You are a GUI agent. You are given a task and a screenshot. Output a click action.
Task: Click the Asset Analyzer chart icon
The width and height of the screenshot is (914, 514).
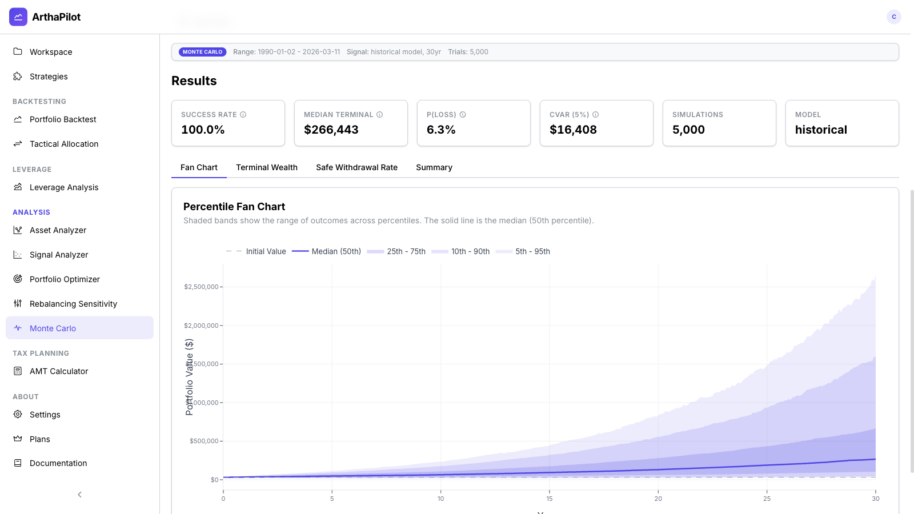point(18,230)
